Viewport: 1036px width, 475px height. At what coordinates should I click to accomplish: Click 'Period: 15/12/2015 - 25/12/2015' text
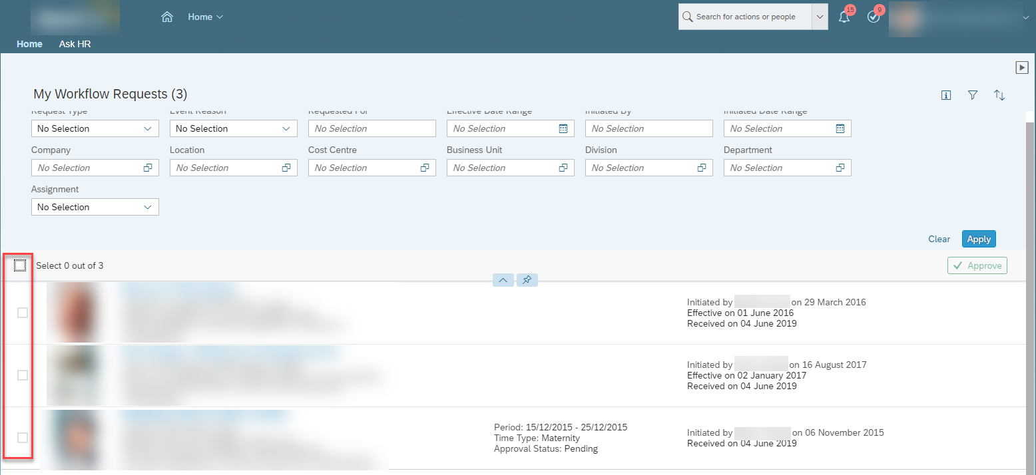click(561, 427)
